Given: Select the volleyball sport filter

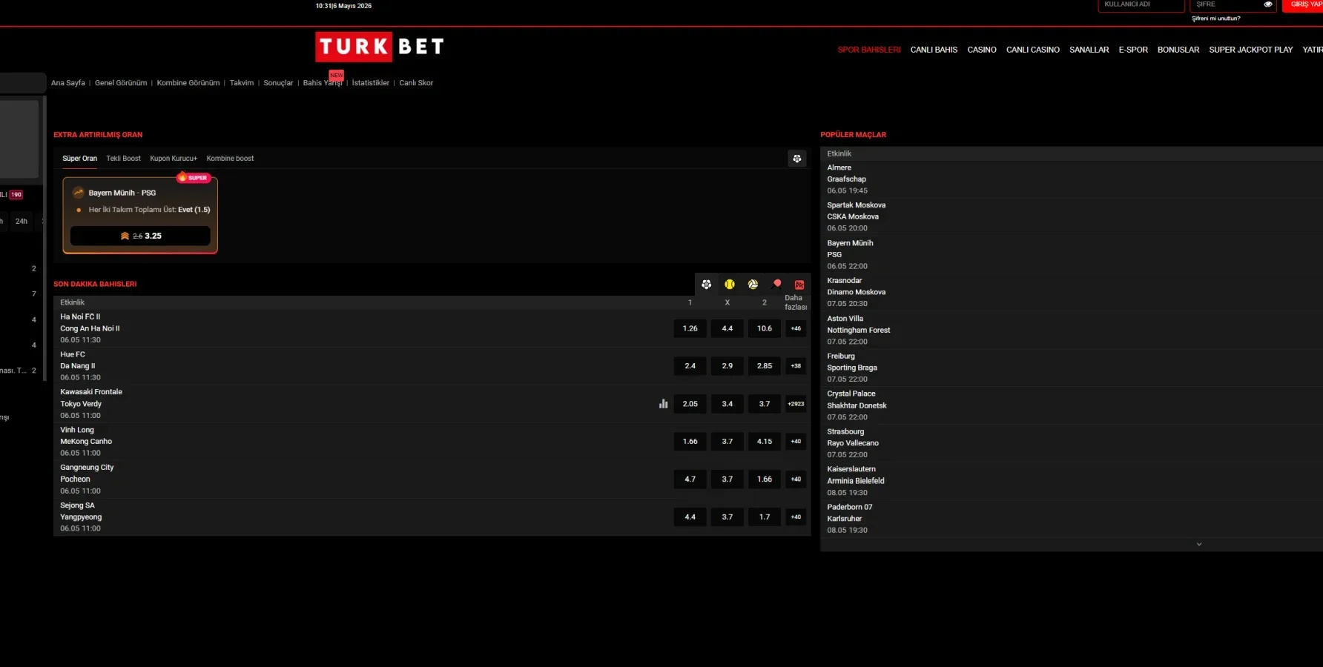Looking at the screenshot, I should pos(753,285).
